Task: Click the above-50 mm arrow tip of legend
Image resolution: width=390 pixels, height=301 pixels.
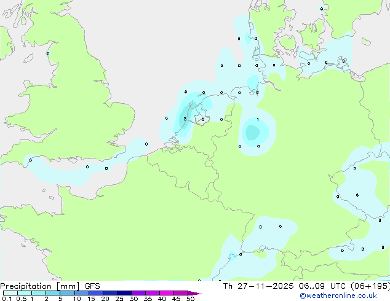Action: pos(195,293)
